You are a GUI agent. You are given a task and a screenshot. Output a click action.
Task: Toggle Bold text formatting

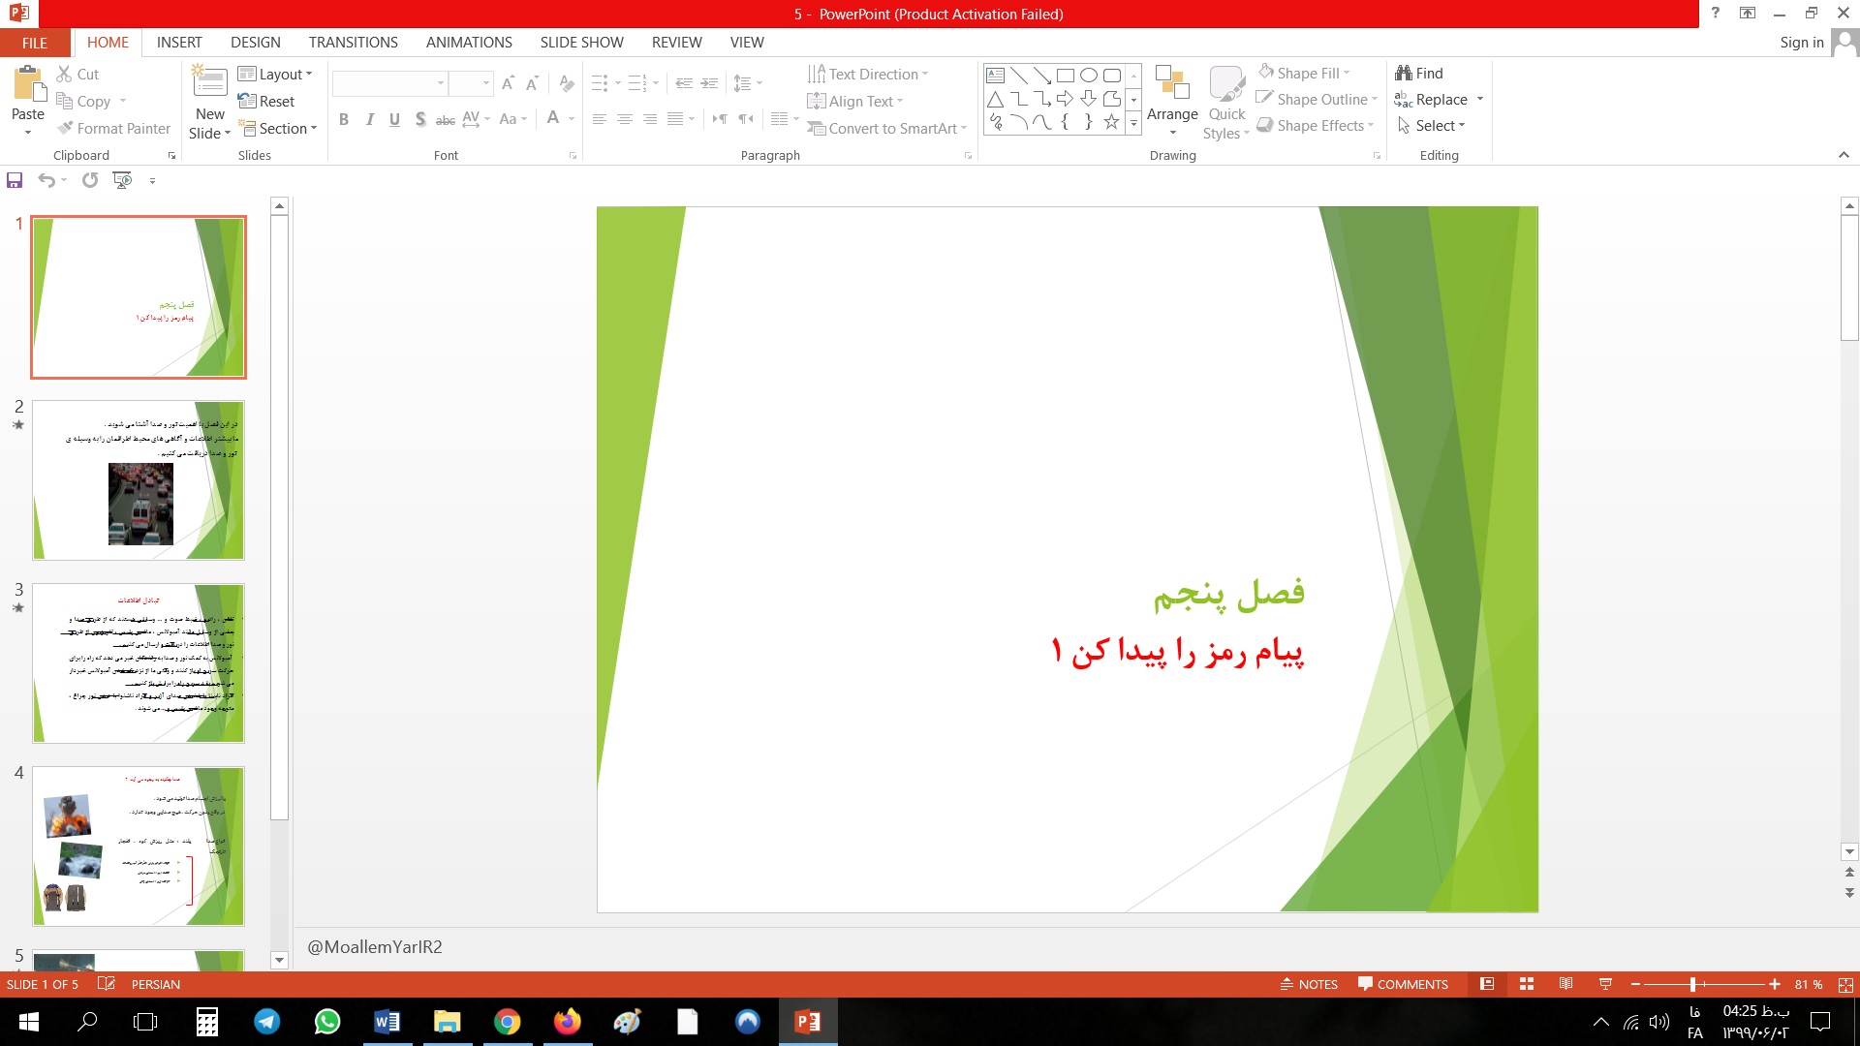click(344, 119)
